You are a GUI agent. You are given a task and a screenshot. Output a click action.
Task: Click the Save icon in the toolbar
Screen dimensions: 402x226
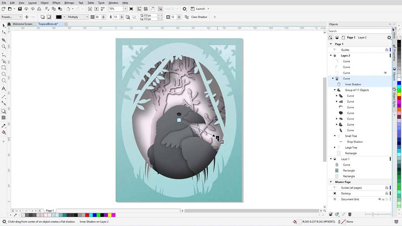coord(20,9)
